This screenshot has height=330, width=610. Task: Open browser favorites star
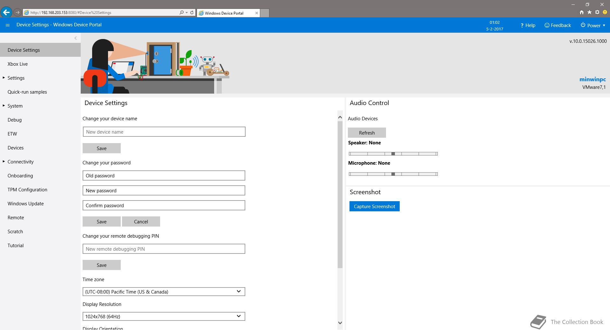589,12
